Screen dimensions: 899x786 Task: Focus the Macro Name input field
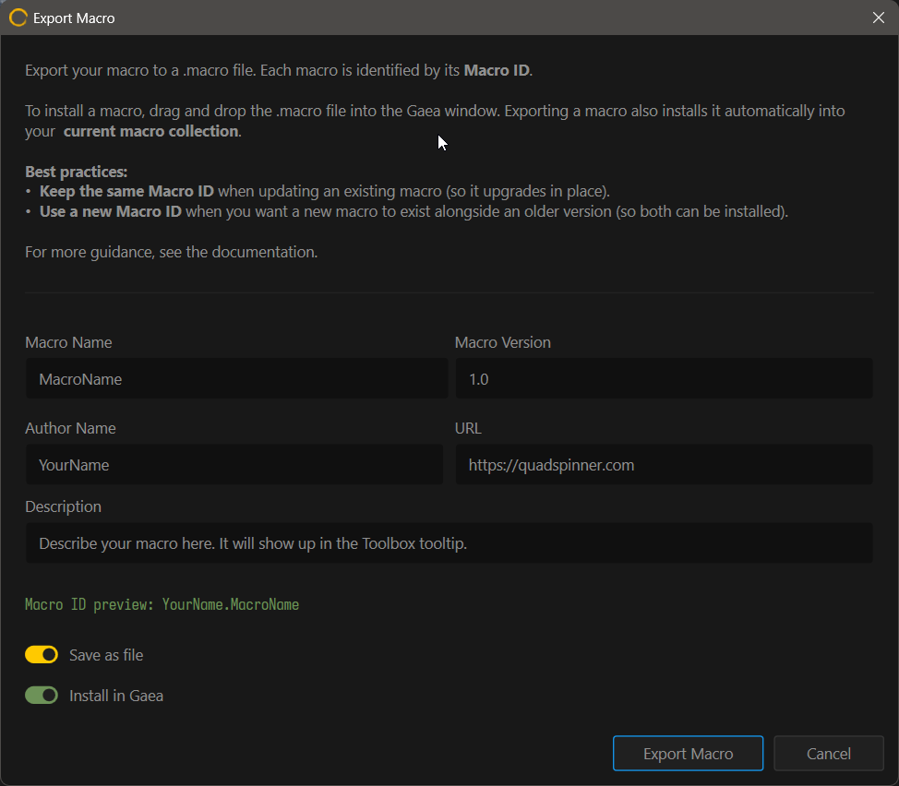click(236, 378)
